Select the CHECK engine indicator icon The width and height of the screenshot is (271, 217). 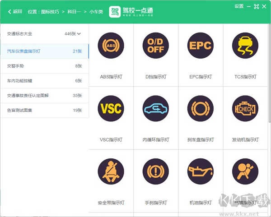(x=245, y=108)
